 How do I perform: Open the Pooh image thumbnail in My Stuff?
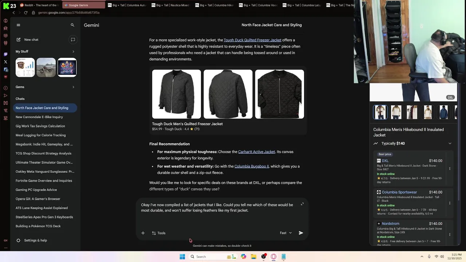(x=67, y=67)
